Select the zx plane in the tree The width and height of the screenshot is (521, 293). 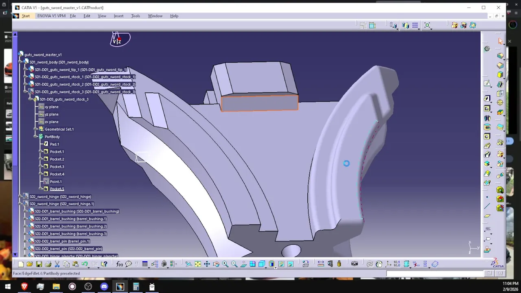[x=52, y=122]
